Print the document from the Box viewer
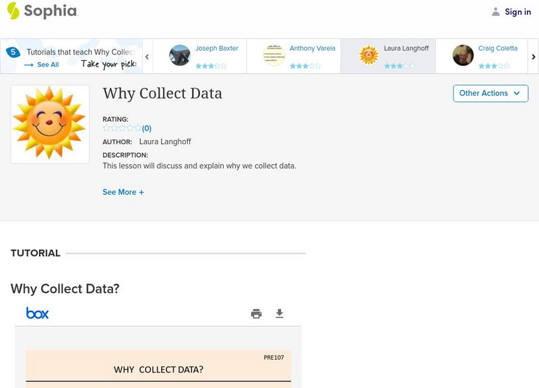Screen dimensions: 539x388 (x=256, y=313)
